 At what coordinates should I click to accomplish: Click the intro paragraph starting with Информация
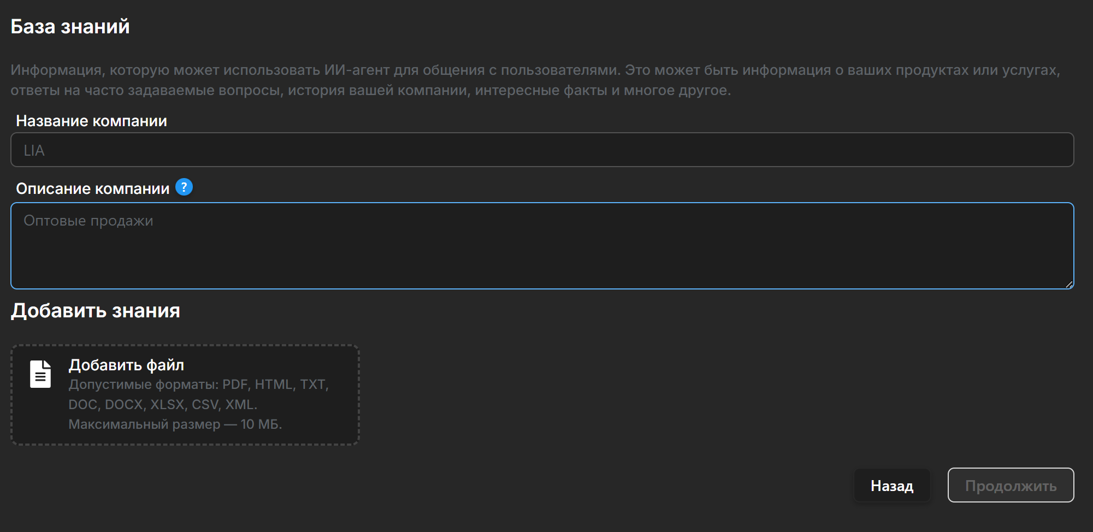[x=535, y=70]
